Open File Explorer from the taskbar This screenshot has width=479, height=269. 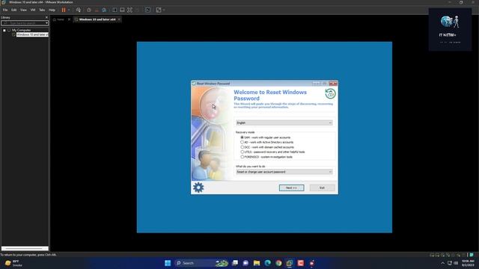[x=257, y=263]
